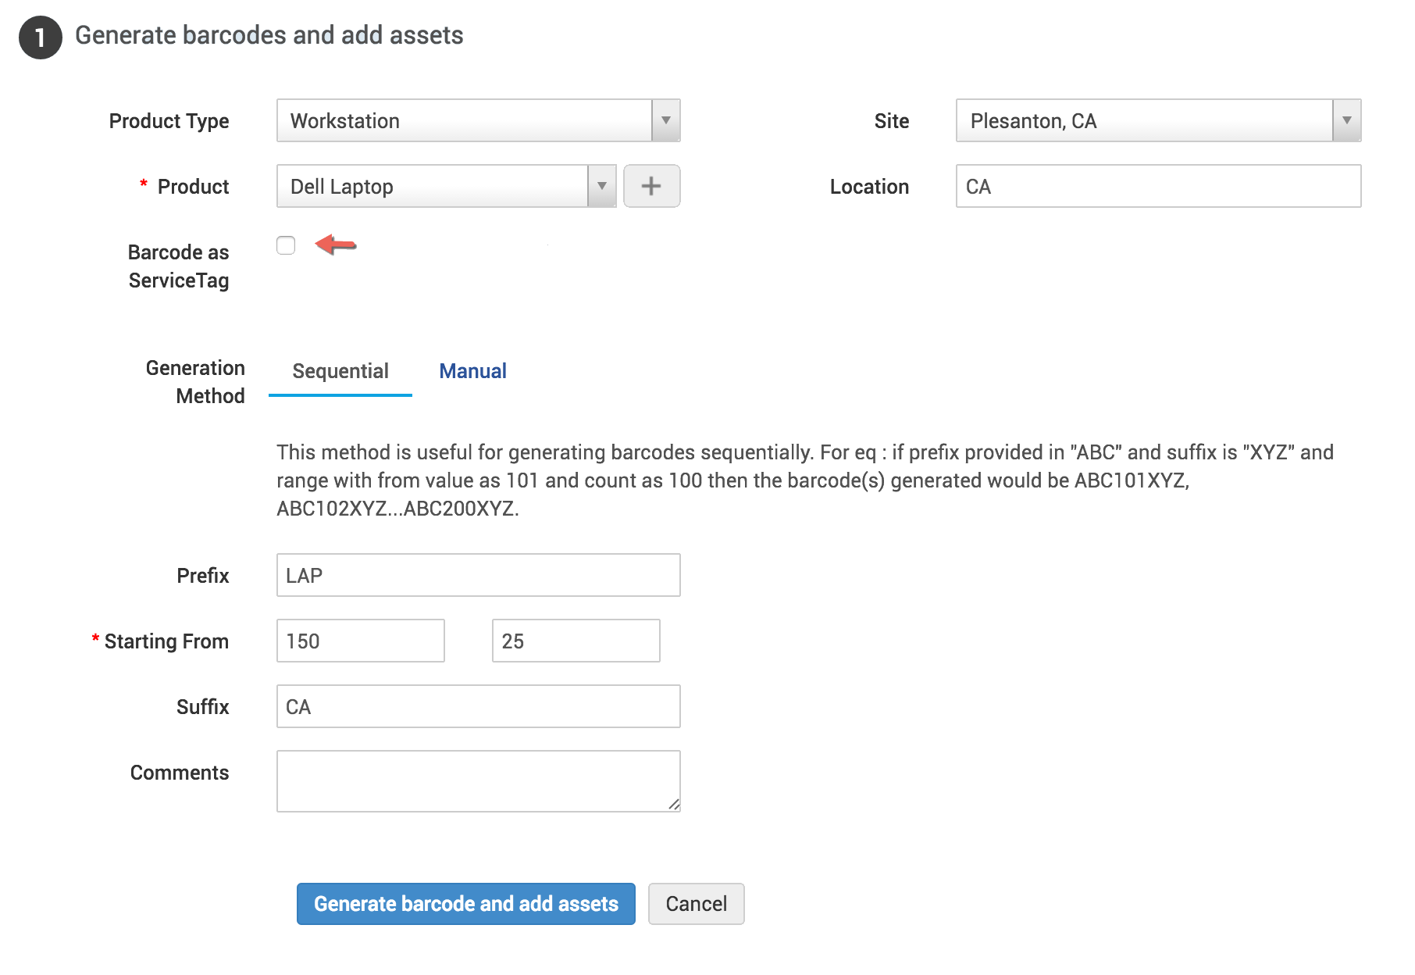Focus the Prefix field containing LAP
Viewport: 1415px width, 975px height.
[478, 575]
